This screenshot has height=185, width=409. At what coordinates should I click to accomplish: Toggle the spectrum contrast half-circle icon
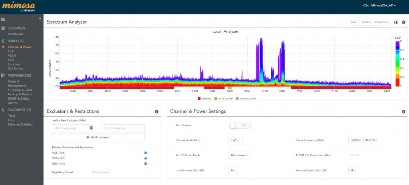(396, 22)
